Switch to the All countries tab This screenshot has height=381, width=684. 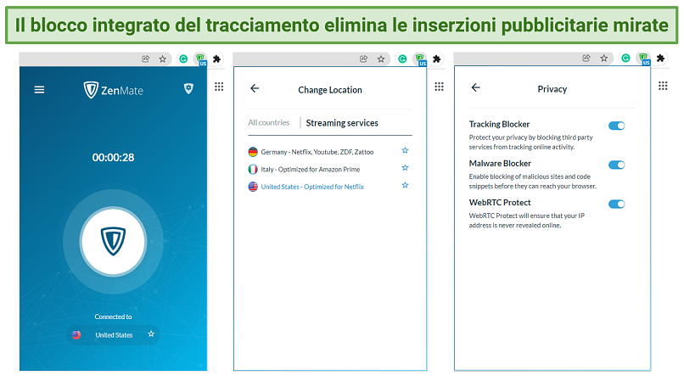coord(269,123)
